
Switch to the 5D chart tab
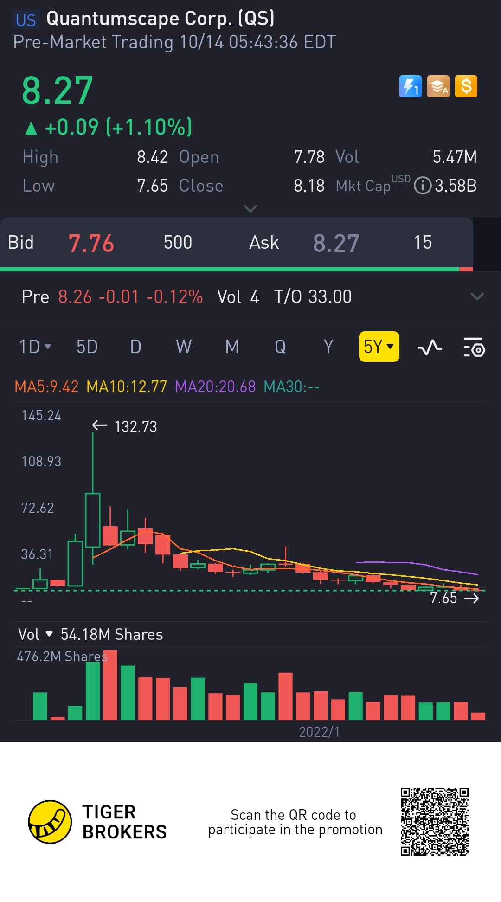click(x=87, y=347)
